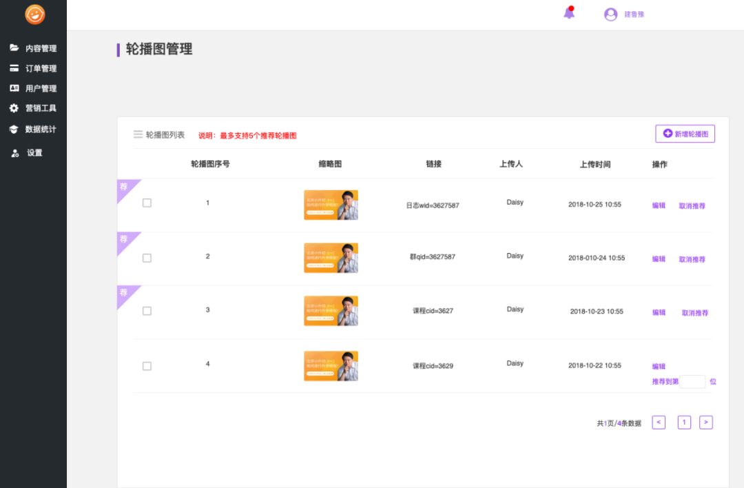Click the 内容管理 folder icon
This screenshot has height=488, width=744.
point(14,48)
